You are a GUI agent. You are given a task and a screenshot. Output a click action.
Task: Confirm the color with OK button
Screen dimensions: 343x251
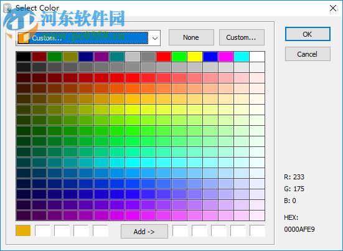click(x=308, y=34)
